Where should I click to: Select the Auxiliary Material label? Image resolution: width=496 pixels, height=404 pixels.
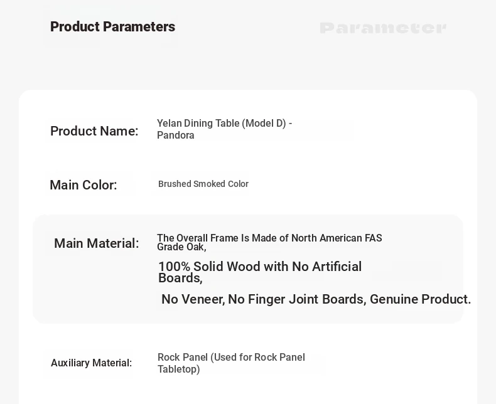92,363
